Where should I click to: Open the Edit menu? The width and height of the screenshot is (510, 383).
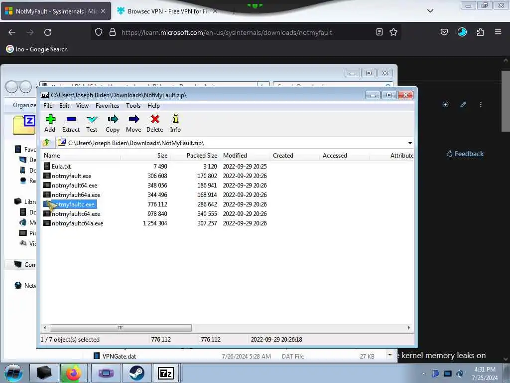[x=64, y=106]
